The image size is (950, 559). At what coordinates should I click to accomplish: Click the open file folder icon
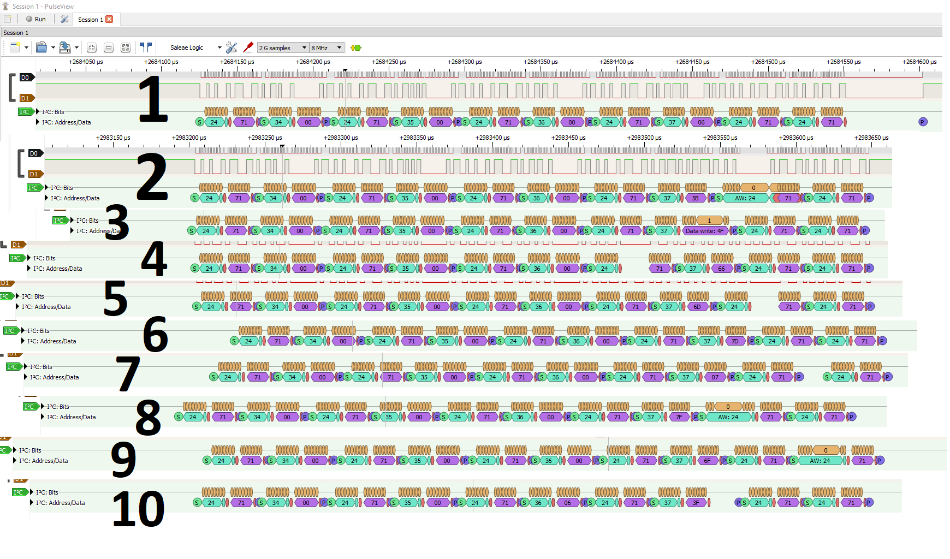(x=41, y=47)
